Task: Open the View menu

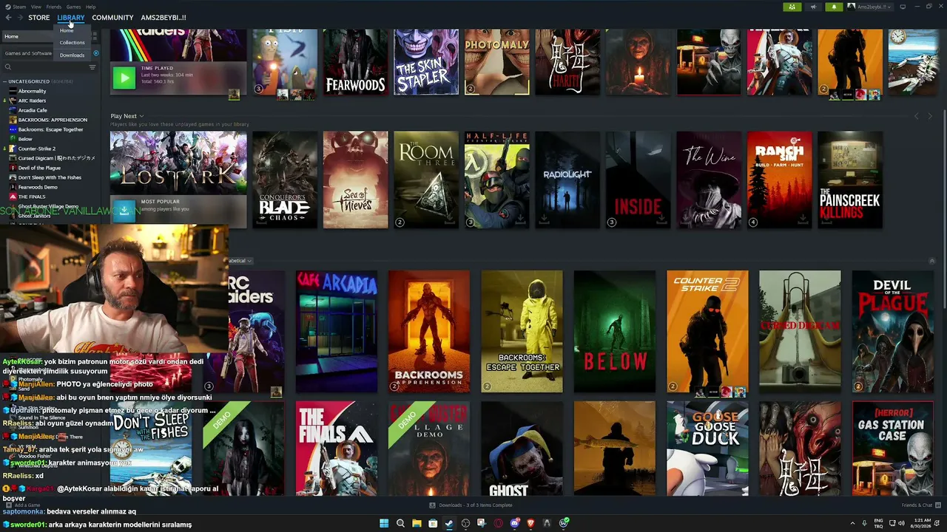Action: pyautogui.click(x=36, y=7)
